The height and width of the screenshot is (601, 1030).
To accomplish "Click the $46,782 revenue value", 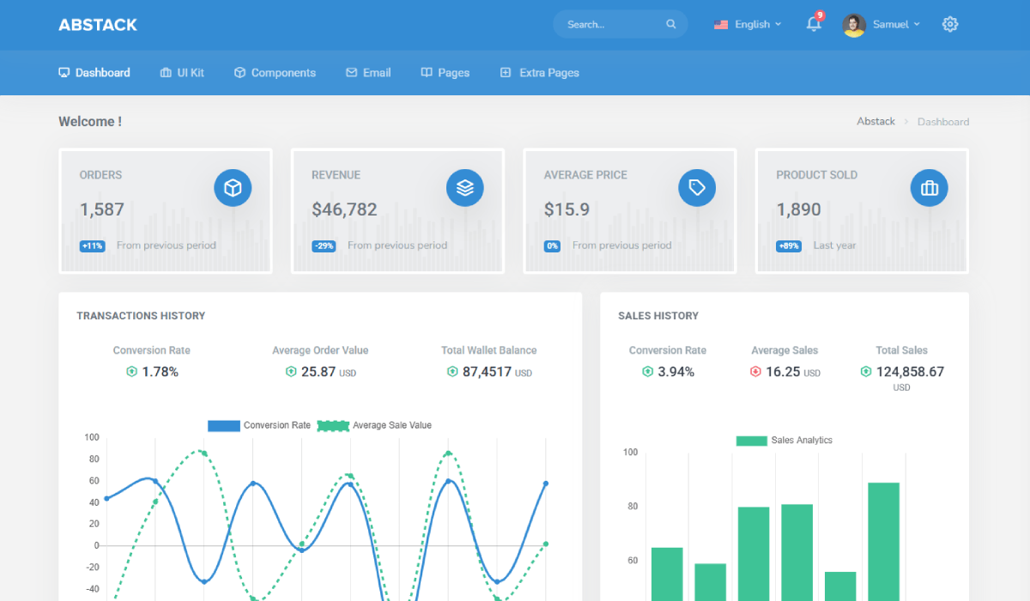I will tap(344, 209).
